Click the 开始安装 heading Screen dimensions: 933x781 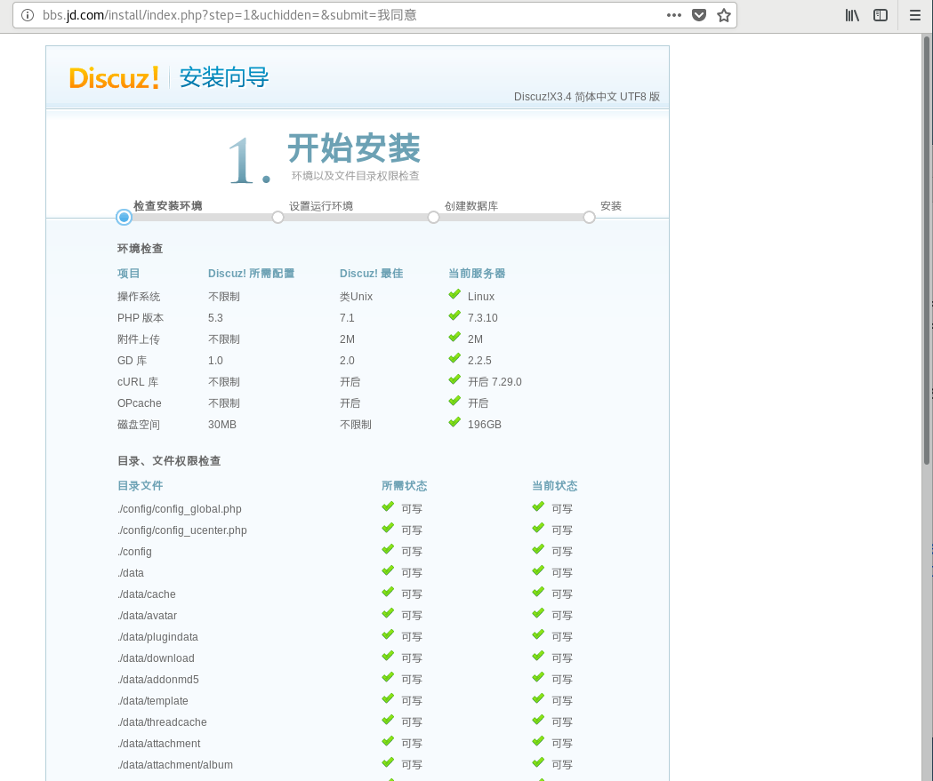coord(355,148)
